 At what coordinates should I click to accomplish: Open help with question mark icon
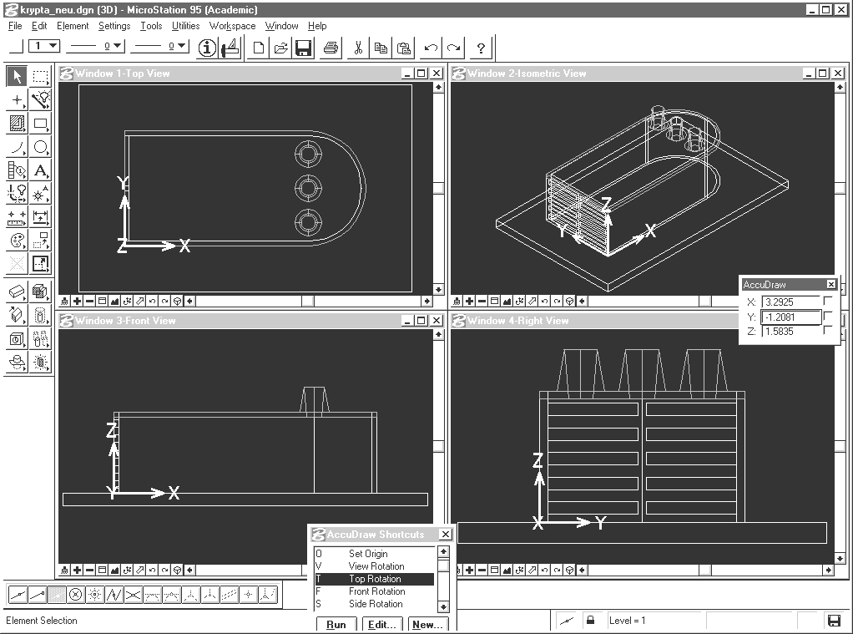pos(481,48)
